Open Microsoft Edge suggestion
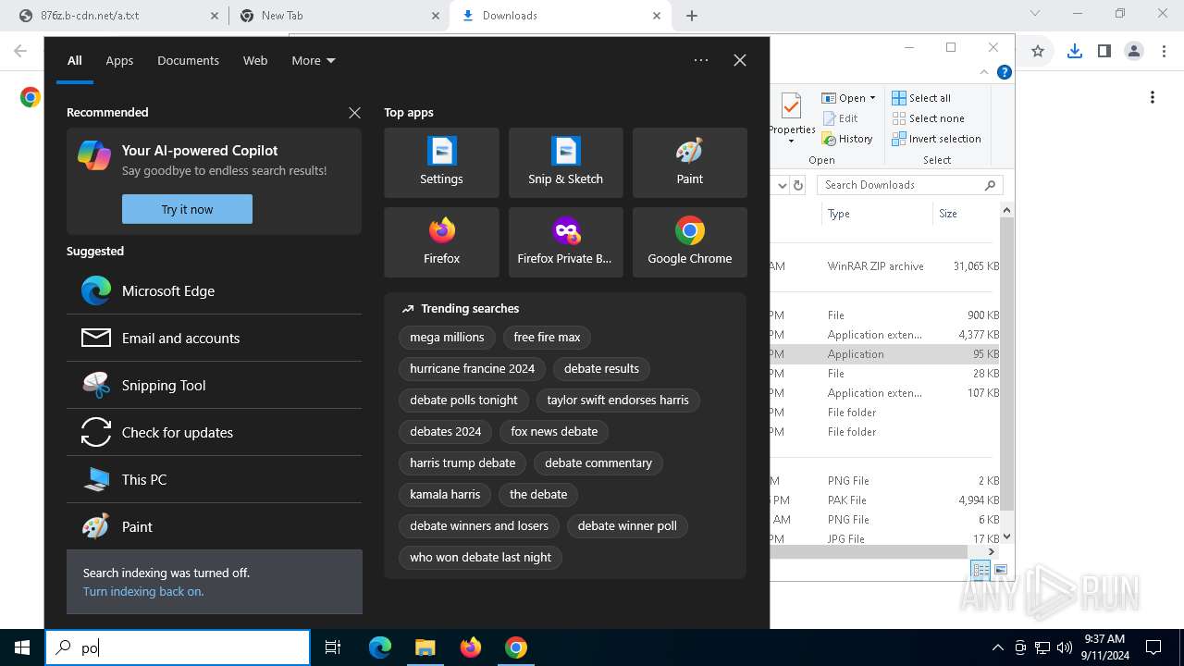The width and height of the screenshot is (1184, 666). [214, 290]
